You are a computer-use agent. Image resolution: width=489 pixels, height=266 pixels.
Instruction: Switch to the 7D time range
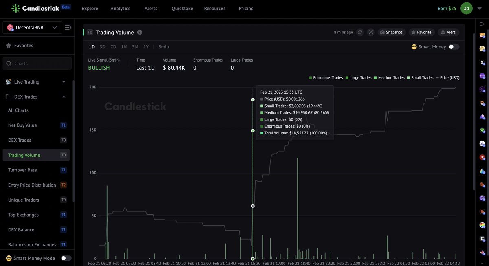point(113,47)
